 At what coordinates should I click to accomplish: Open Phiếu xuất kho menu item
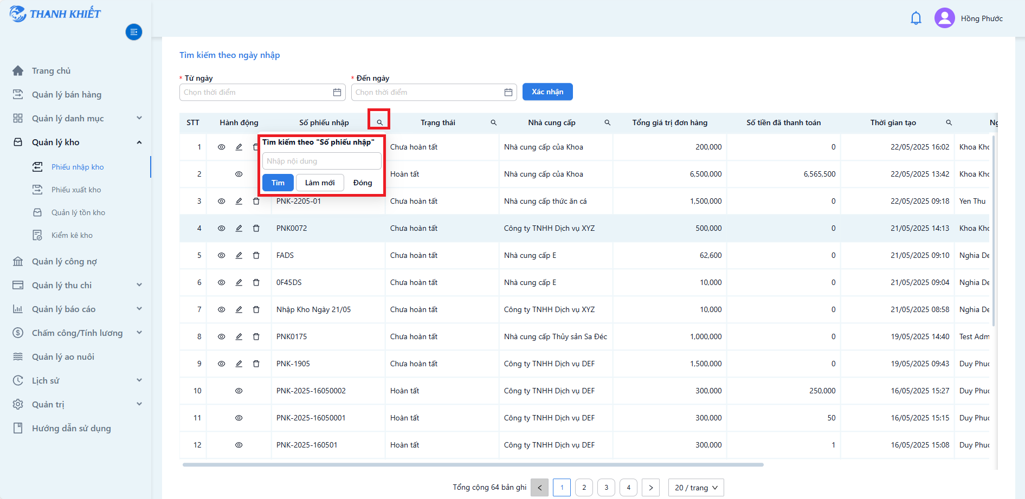point(76,190)
